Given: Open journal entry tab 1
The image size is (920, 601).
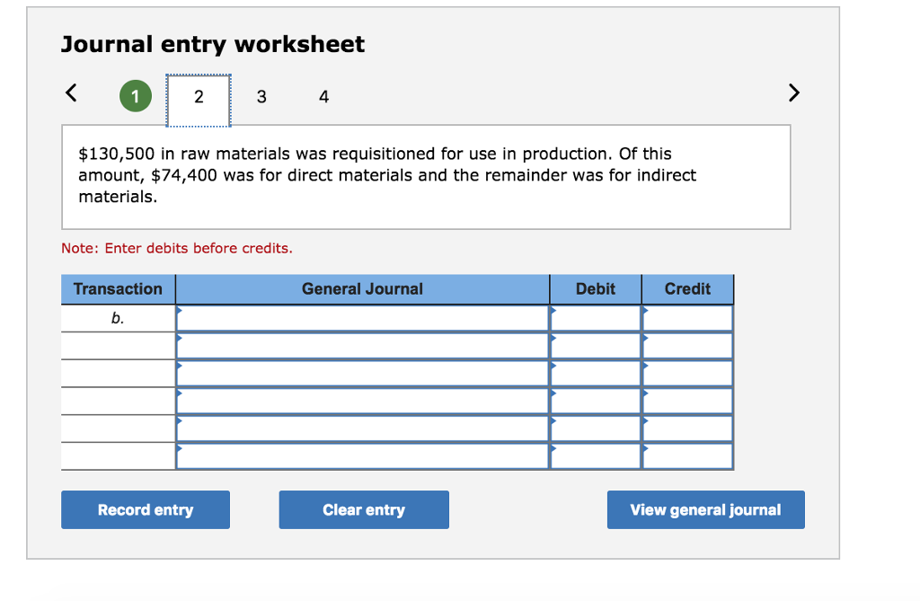Looking at the screenshot, I should [x=136, y=96].
